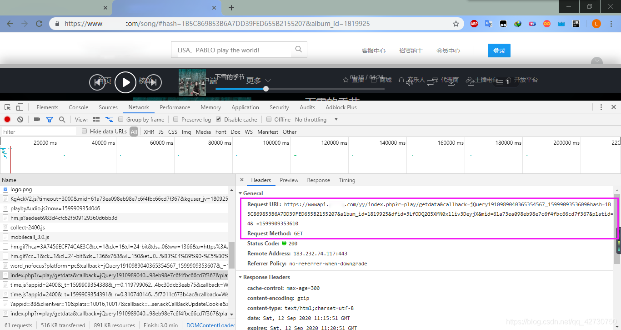Switch to the Sources tab
Image resolution: width=621 pixels, height=330 pixels.
(x=108, y=107)
